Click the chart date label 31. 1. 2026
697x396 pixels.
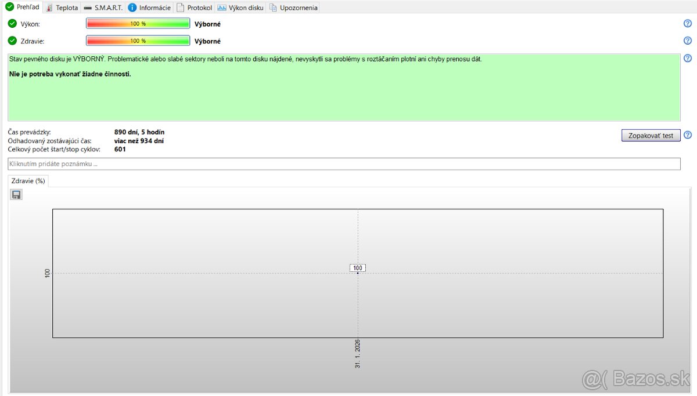(358, 354)
